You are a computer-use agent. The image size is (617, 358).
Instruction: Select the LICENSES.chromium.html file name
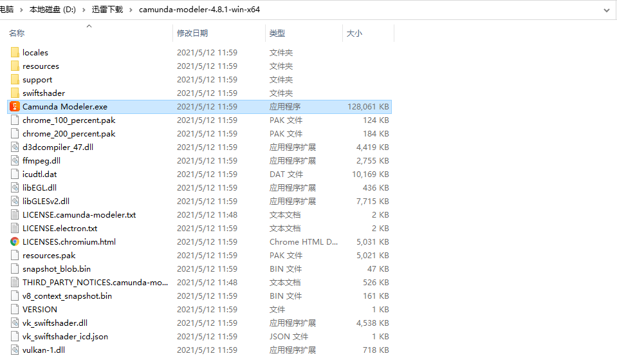click(x=69, y=242)
